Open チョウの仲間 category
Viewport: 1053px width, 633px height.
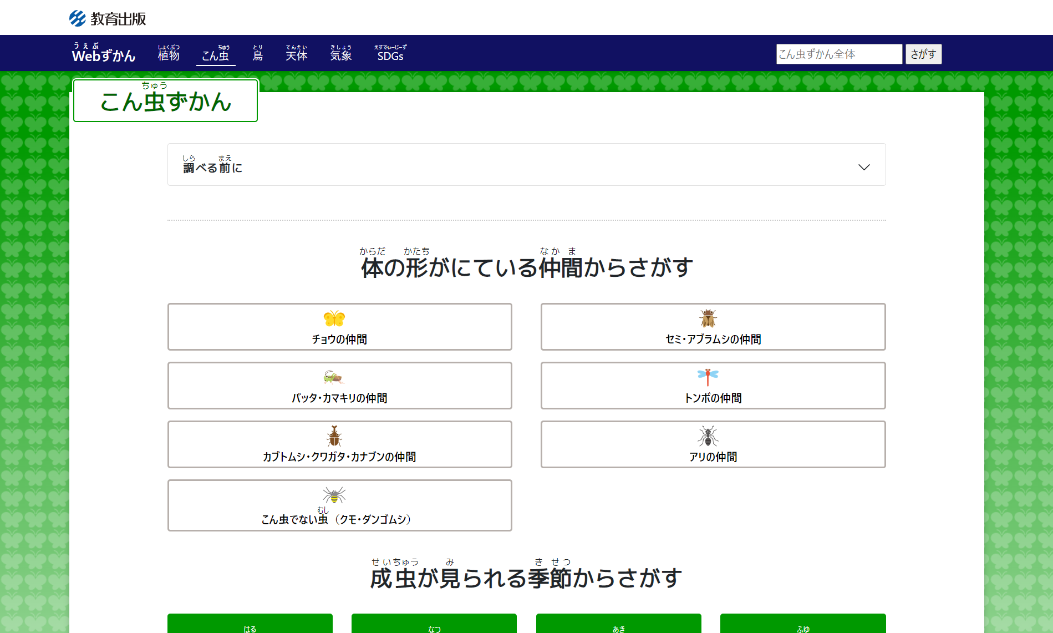coord(339,327)
